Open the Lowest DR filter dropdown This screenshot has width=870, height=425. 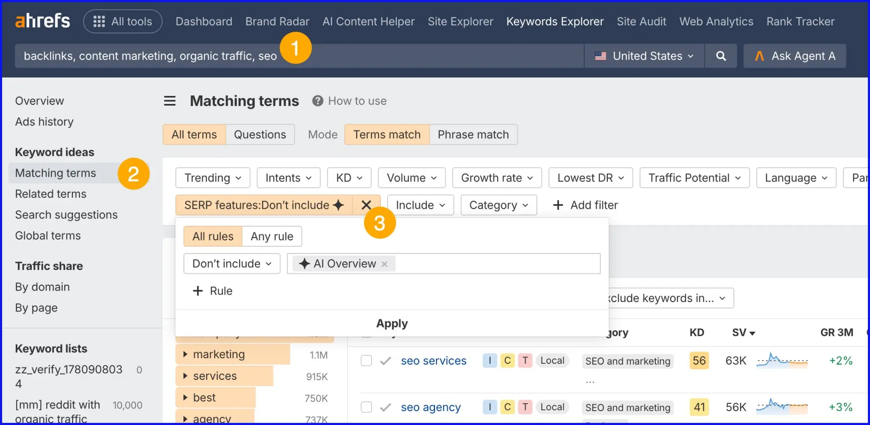coord(591,178)
